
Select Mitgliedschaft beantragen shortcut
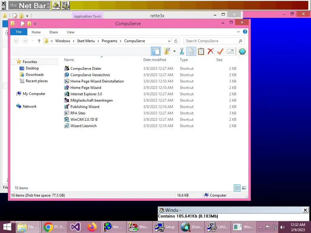coord(91,100)
